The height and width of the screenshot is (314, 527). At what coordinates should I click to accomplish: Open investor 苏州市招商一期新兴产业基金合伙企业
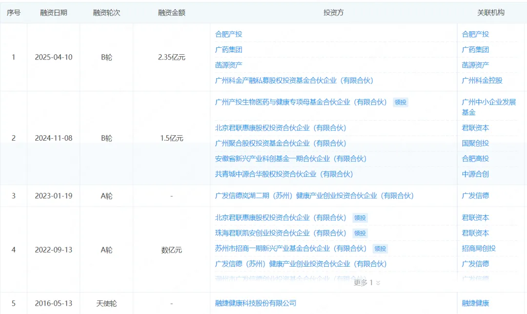(291, 249)
